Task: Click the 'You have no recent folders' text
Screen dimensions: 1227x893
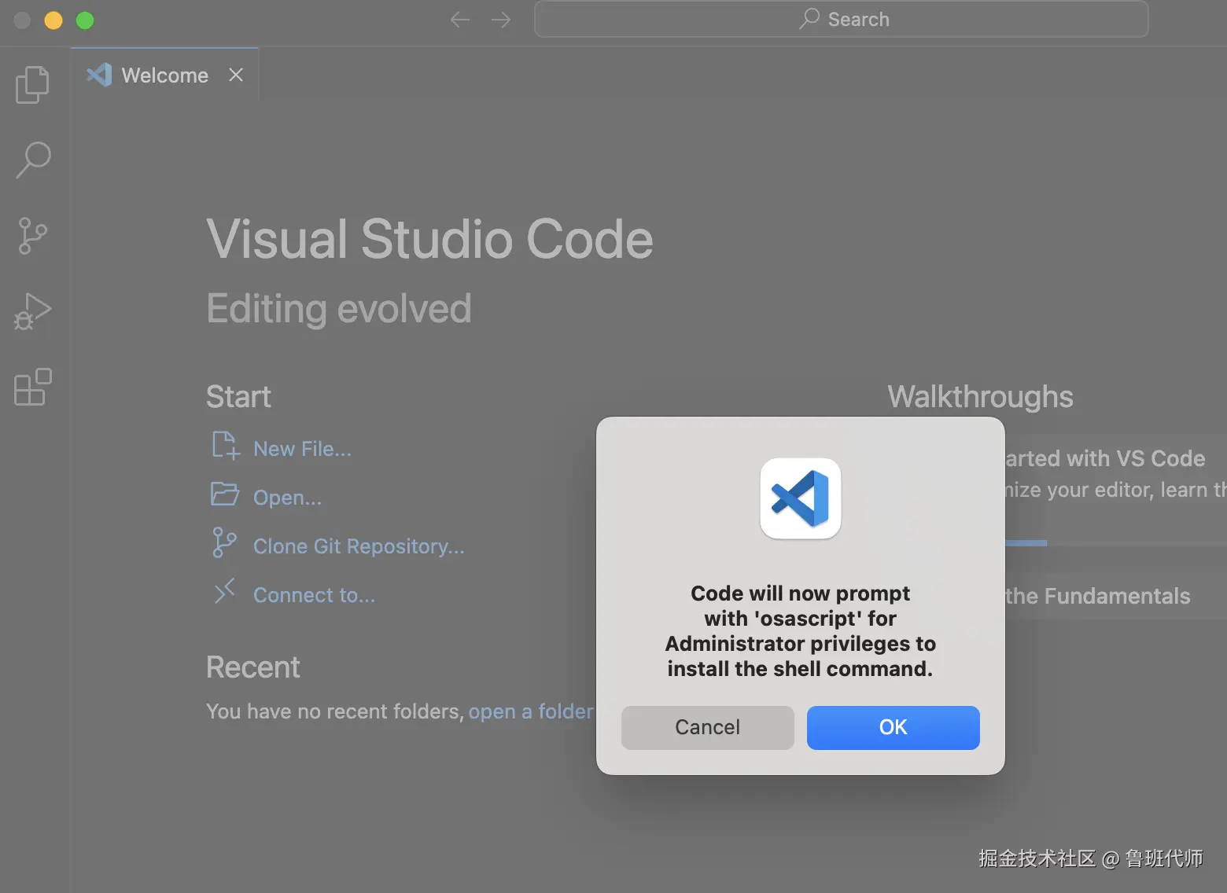Action: [335, 711]
